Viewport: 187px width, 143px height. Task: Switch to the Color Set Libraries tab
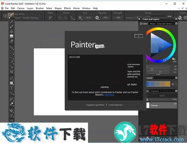coord(164,24)
